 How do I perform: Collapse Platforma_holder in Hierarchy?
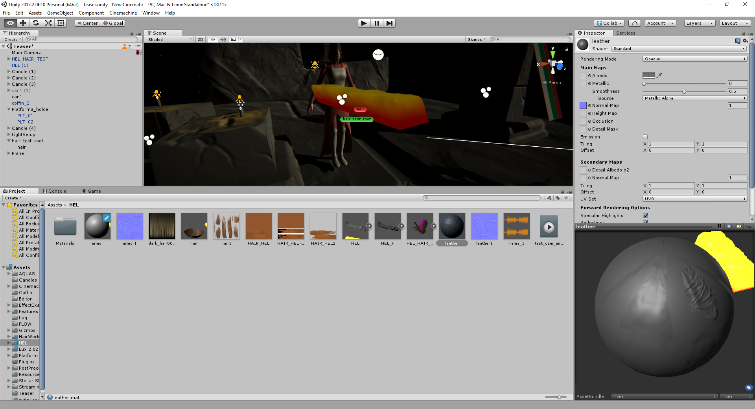9,109
